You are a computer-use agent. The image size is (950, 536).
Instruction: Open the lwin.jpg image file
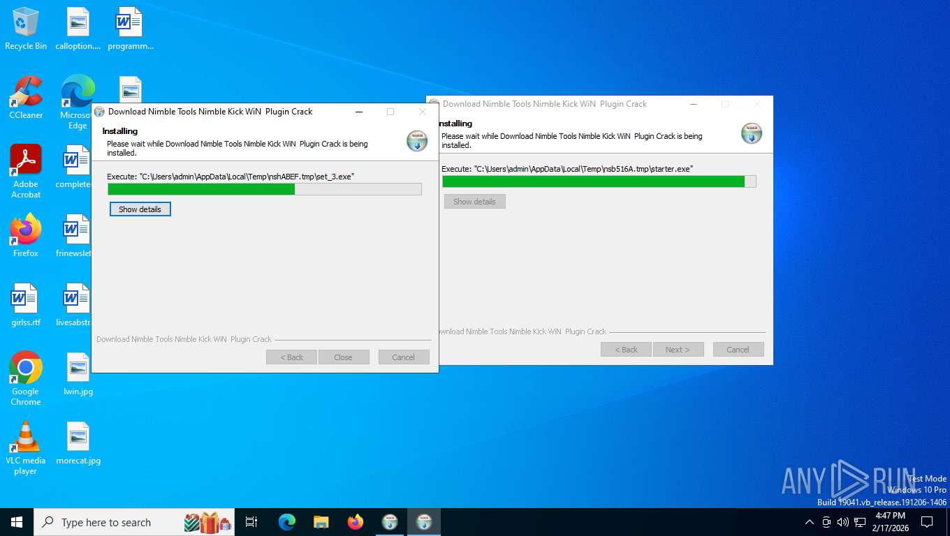[x=78, y=374]
